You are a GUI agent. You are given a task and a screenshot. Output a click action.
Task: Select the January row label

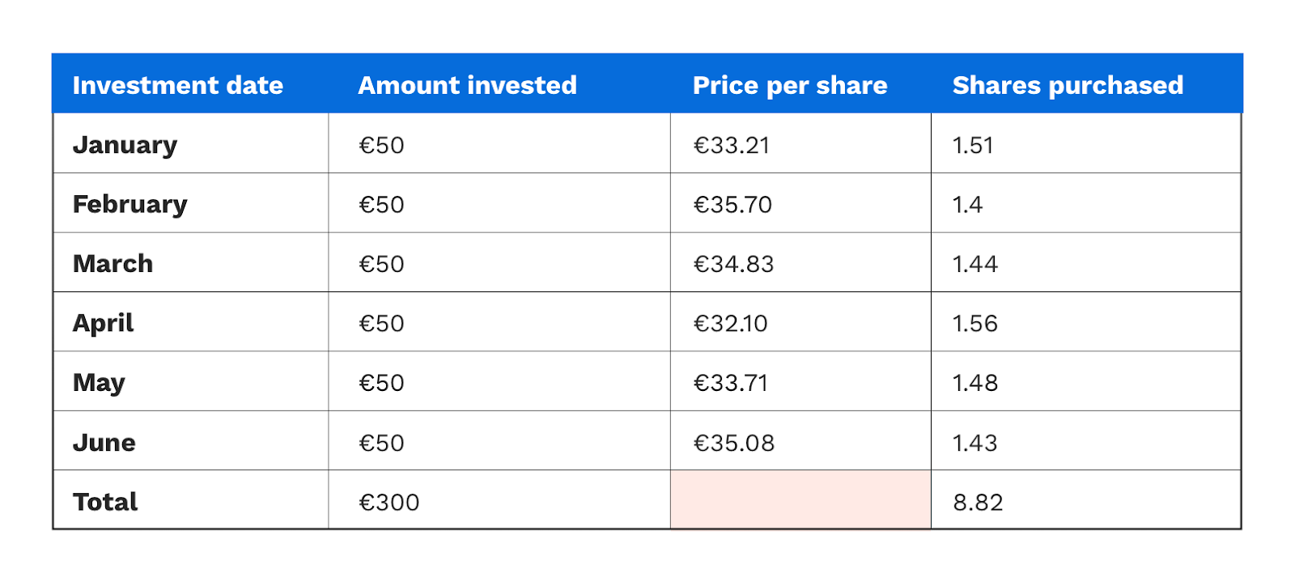pyautogui.click(x=125, y=146)
